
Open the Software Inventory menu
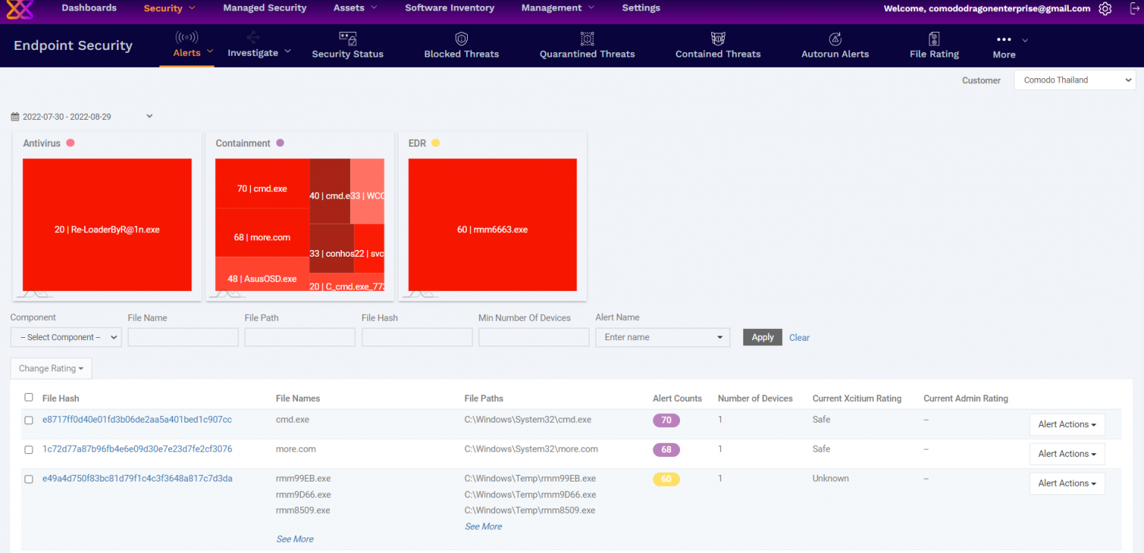click(x=449, y=7)
